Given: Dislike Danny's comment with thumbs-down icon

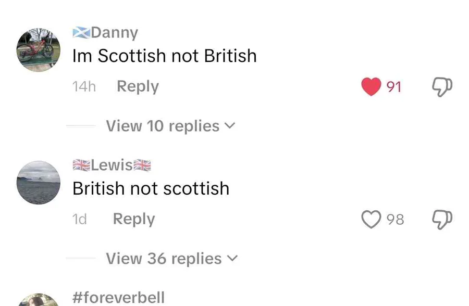Looking at the screenshot, I should click(442, 86).
